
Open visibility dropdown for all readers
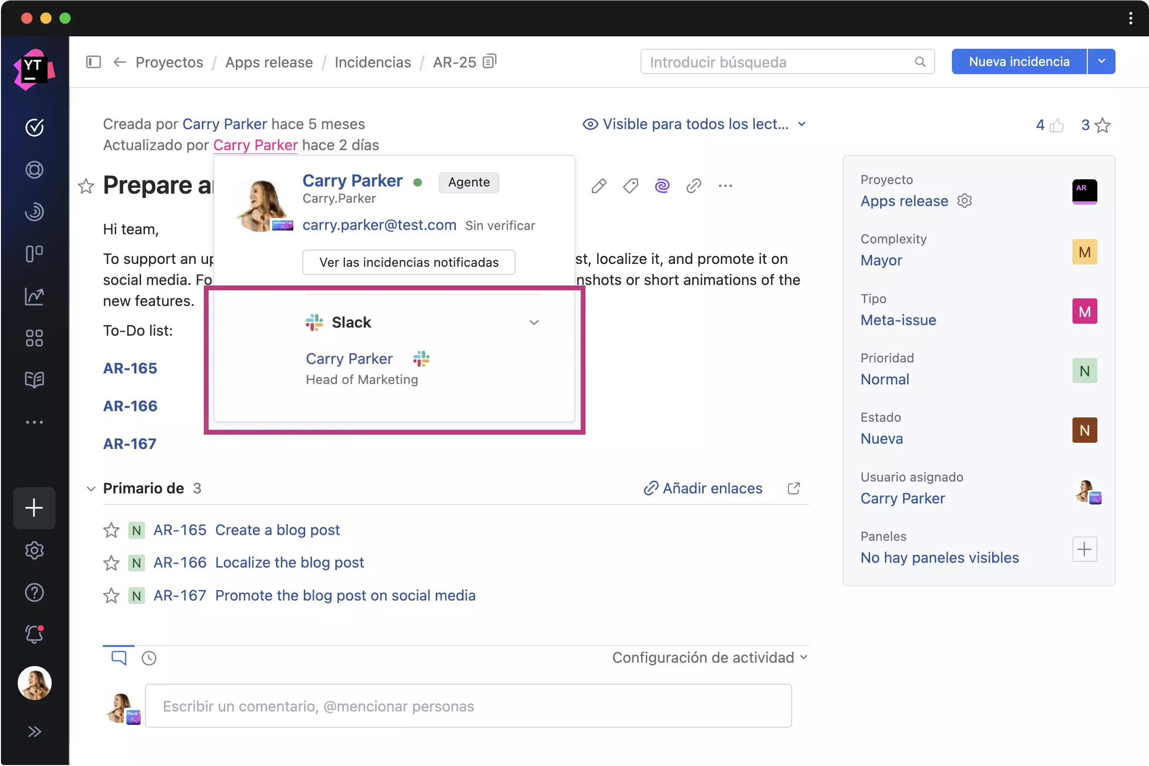[x=694, y=124]
